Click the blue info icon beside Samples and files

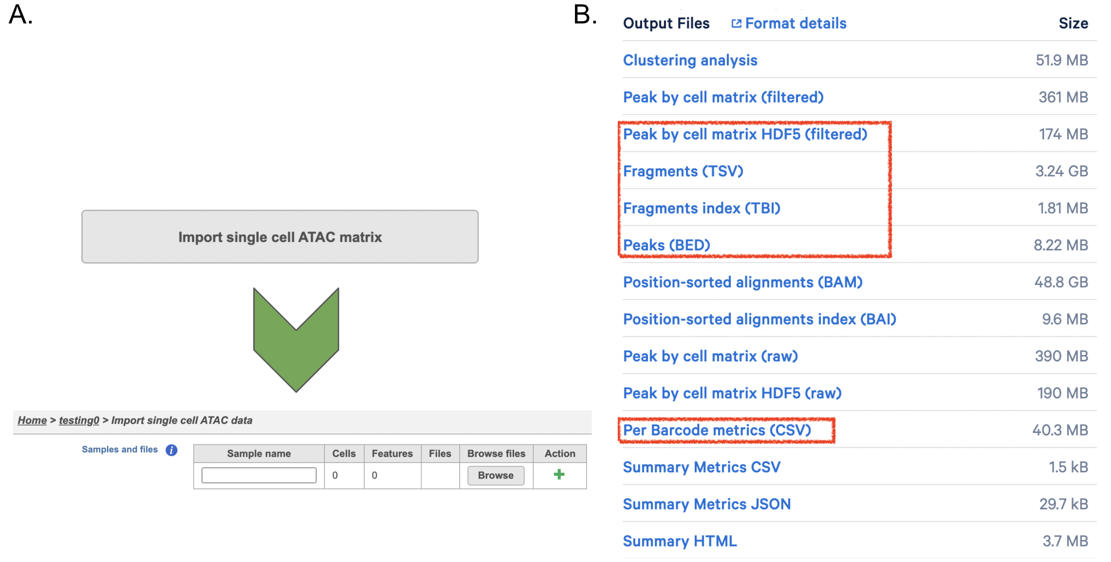172,450
